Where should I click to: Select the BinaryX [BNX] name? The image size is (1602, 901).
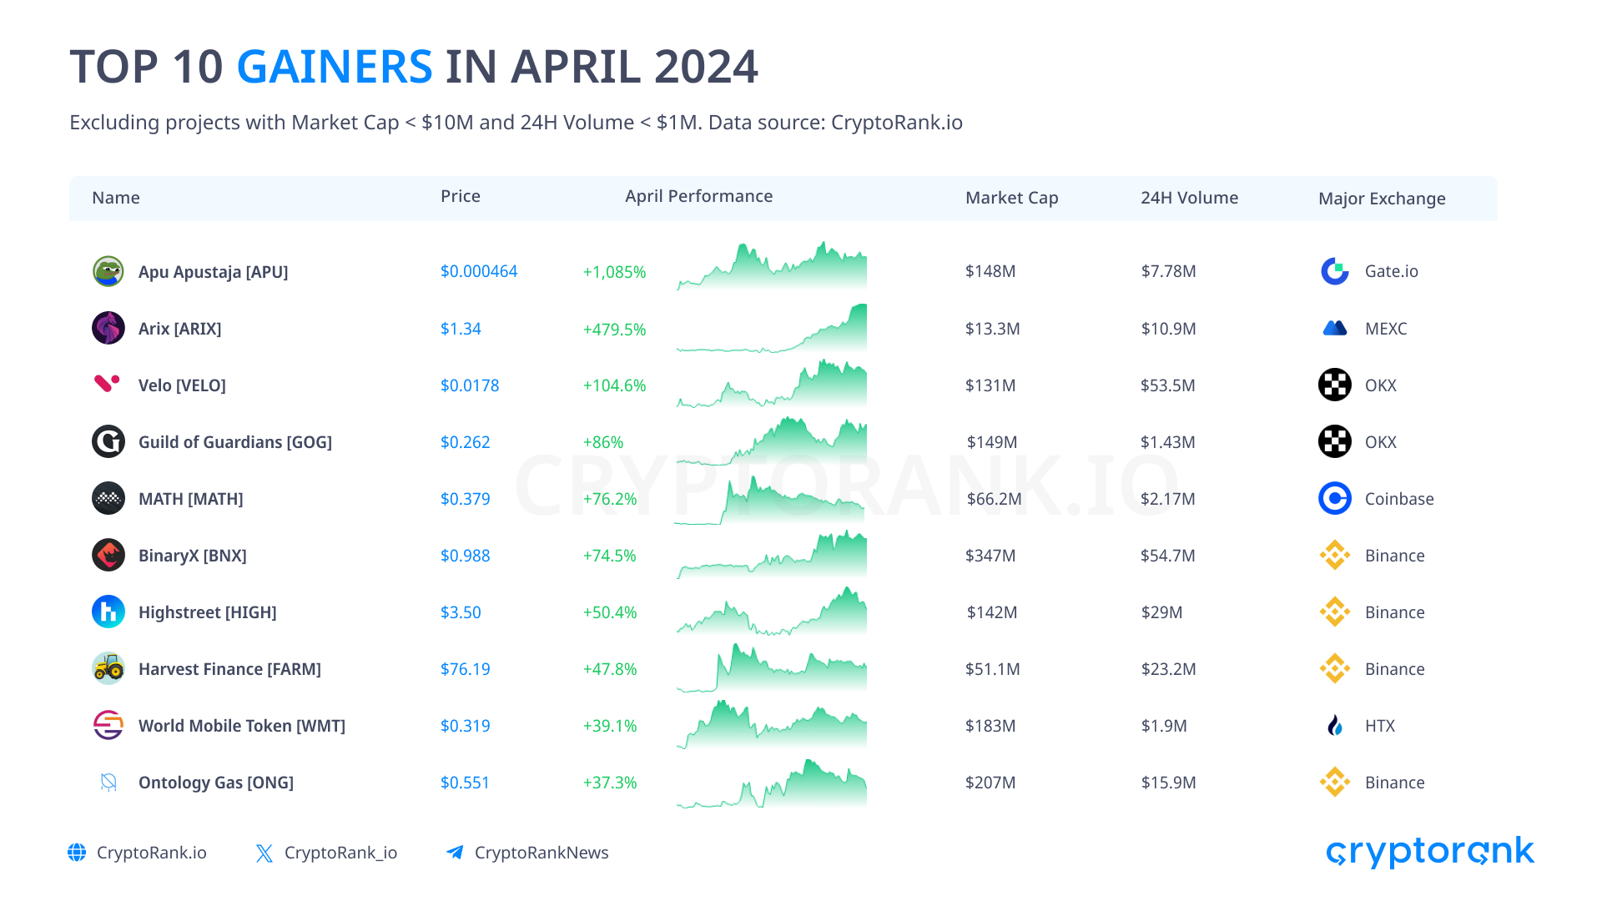click(193, 556)
